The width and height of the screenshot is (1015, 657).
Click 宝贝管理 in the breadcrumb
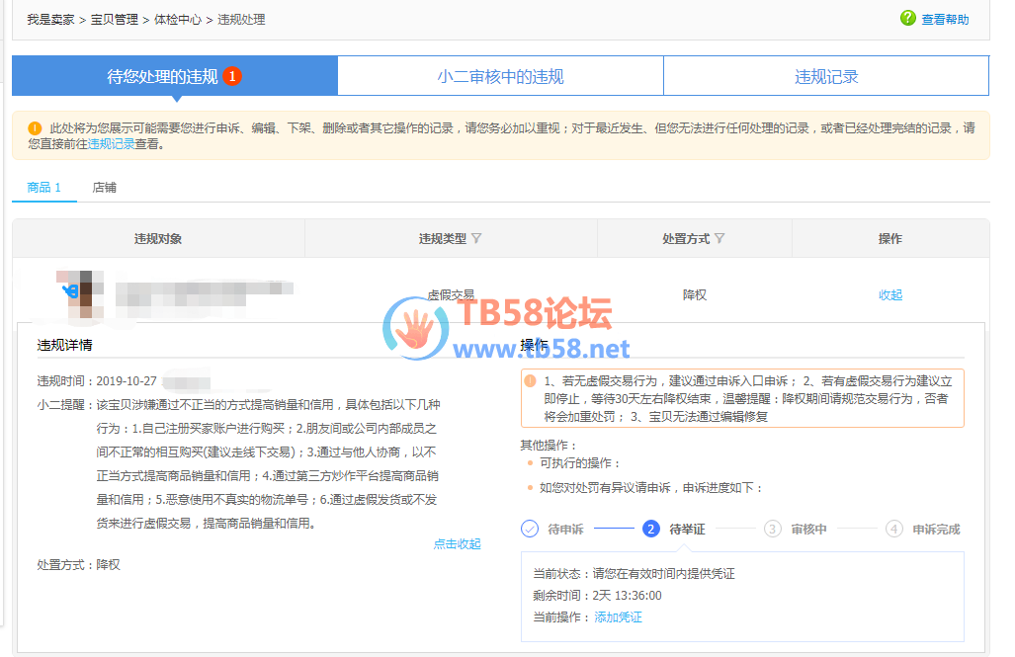tap(115, 20)
